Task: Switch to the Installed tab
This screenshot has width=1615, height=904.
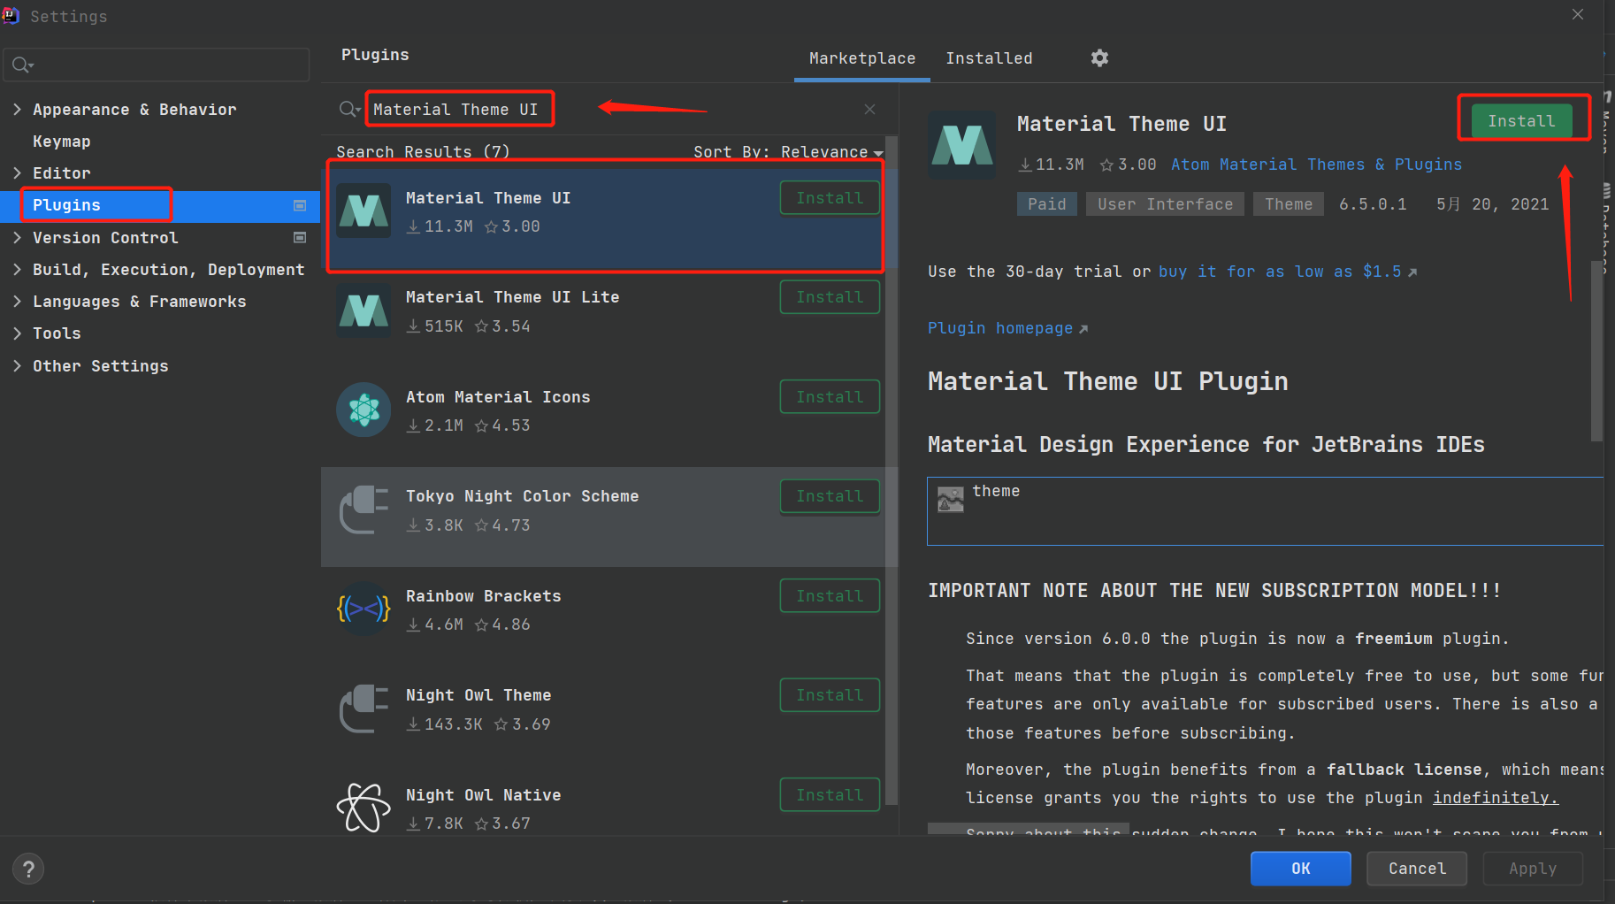Action: 989,58
